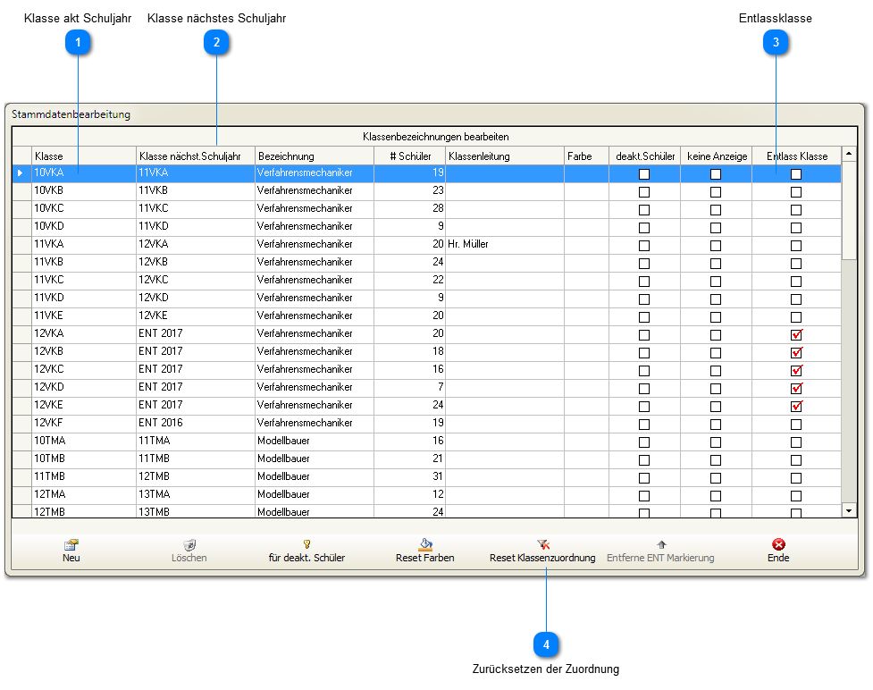
Task: Click the Neu toolbar icon
Action: (71, 544)
